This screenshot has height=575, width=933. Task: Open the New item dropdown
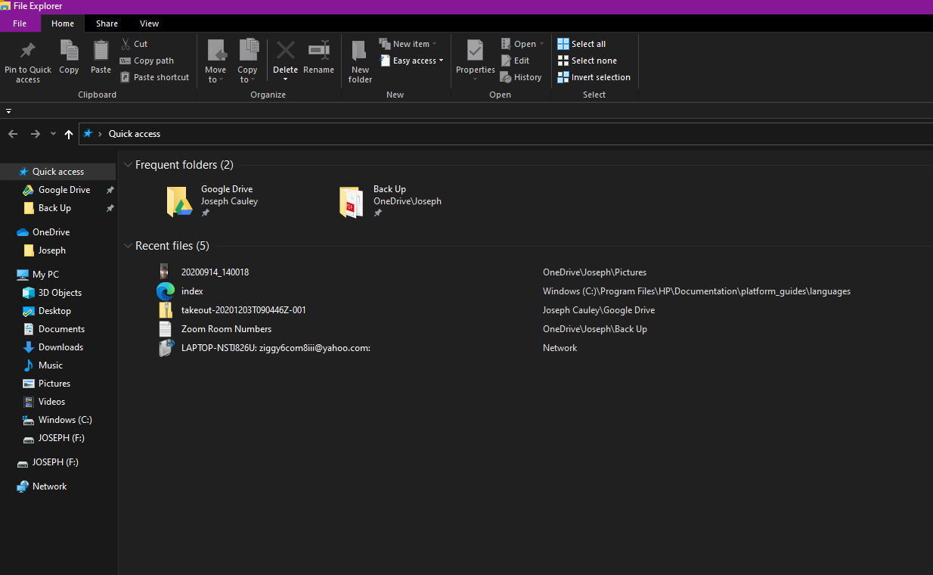(x=408, y=44)
